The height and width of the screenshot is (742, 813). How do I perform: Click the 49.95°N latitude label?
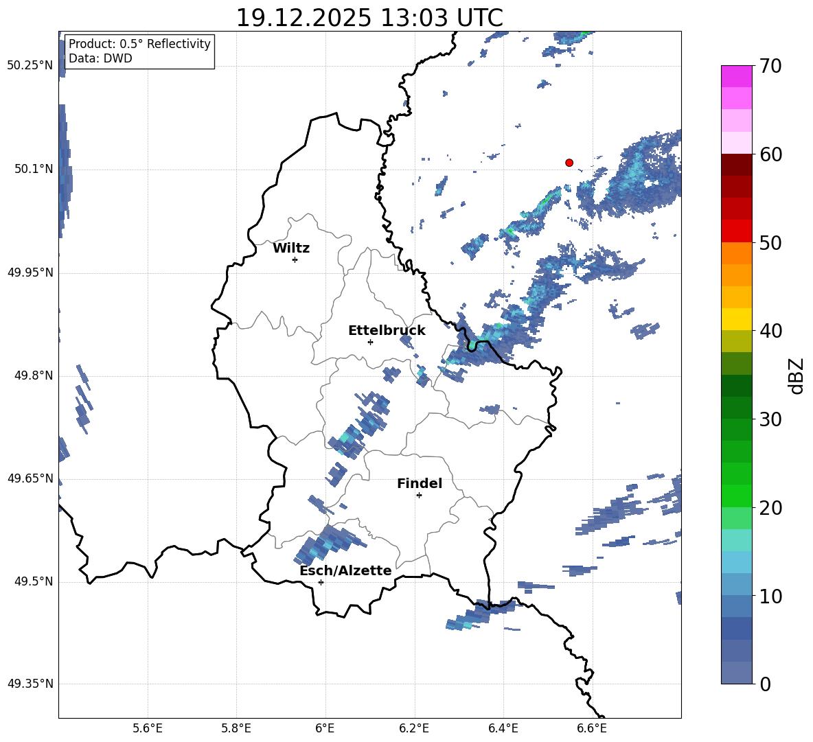[x=30, y=272]
